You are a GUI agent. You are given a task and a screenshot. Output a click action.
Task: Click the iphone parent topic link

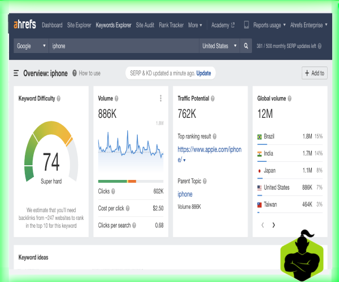(x=185, y=194)
